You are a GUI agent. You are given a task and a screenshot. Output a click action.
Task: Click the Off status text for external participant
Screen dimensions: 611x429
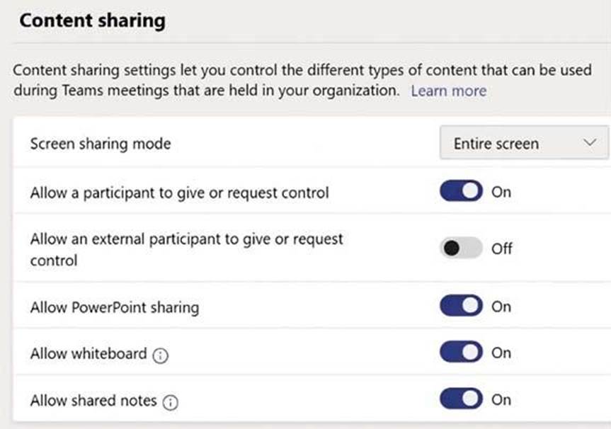point(502,249)
